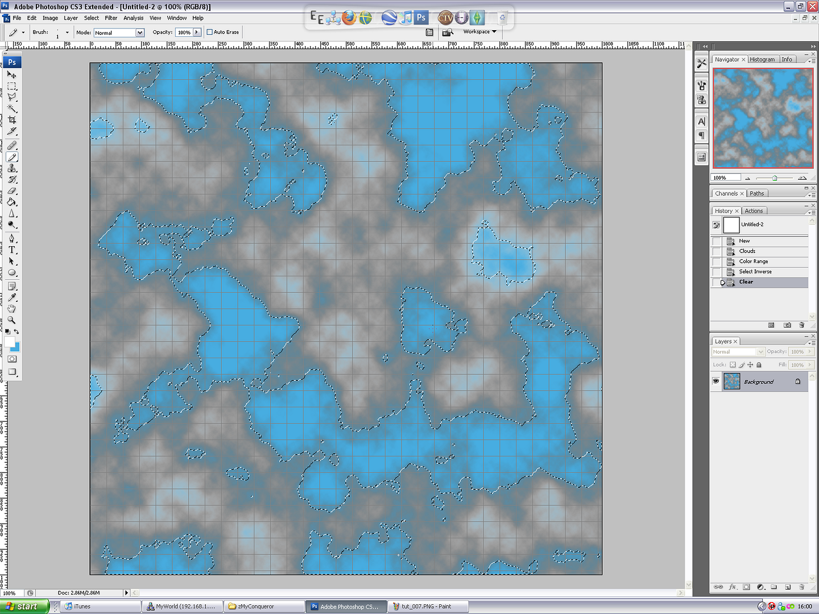Viewport: 819px width, 614px height.
Task: Toggle lock position in Layers panel
Action: click(x=750, y=365)
